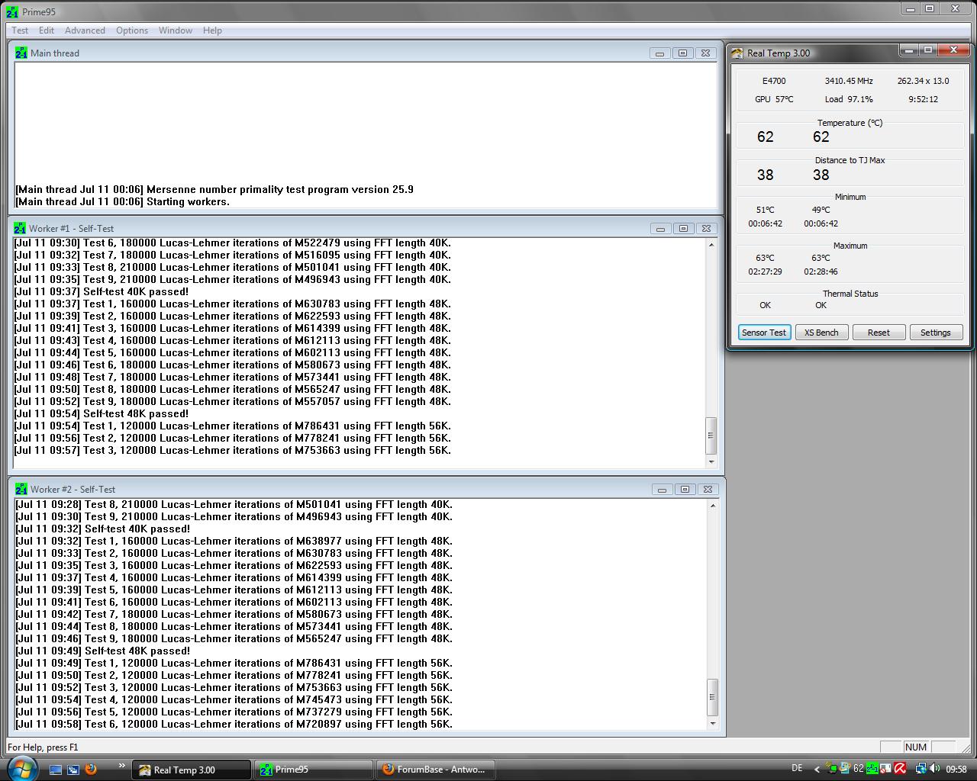The height and width of the screenshot is (781, 977).
Task: Expand the hidden tray icons arrow
Action: [x=817, y=770]
